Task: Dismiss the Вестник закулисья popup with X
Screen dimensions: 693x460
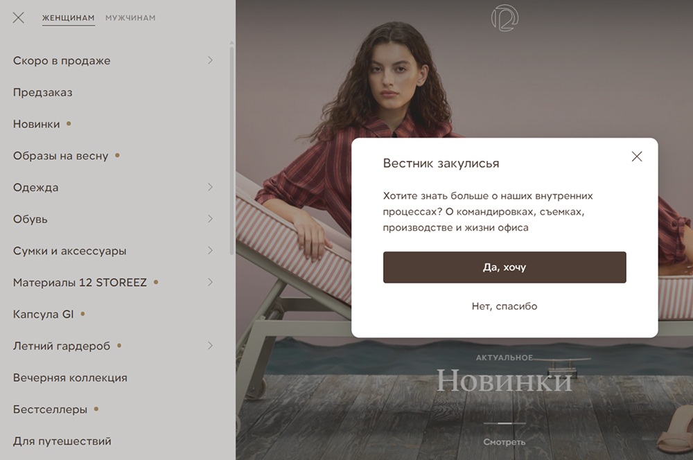Action: (637, 157)
